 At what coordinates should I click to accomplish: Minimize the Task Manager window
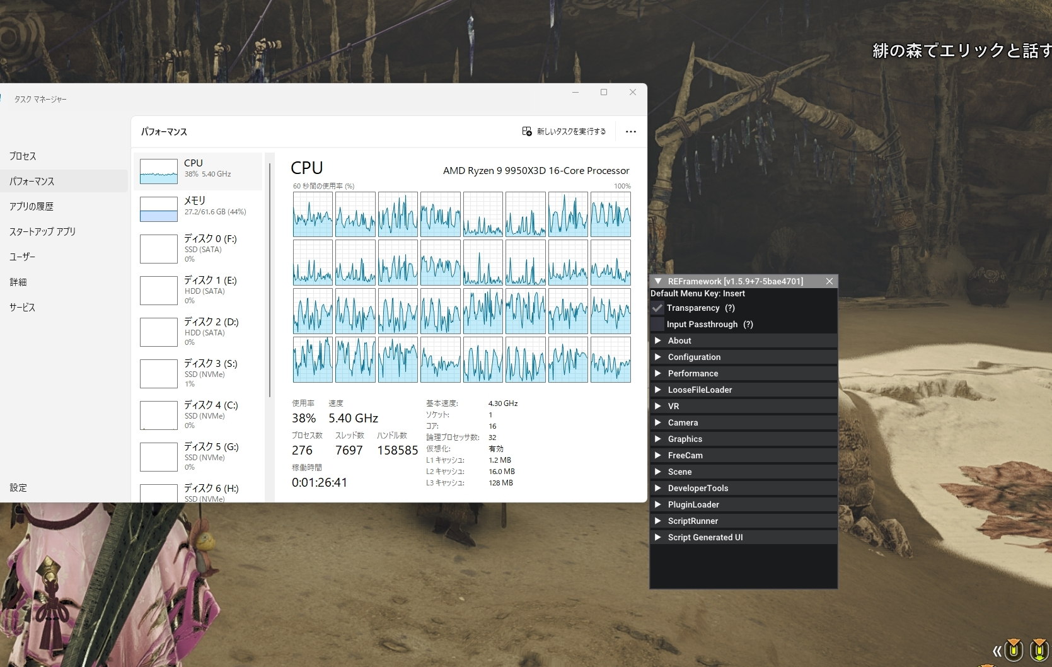click(575, 92)
